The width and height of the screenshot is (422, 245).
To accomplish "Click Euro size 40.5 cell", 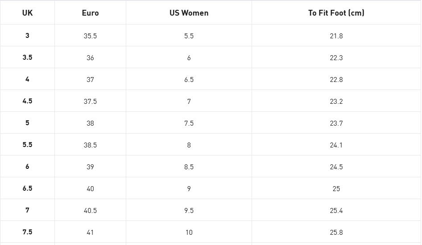I will click(90, 210).
